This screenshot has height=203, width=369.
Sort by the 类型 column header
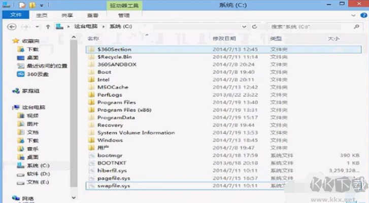pyautogui.click(x=276, y=39)
